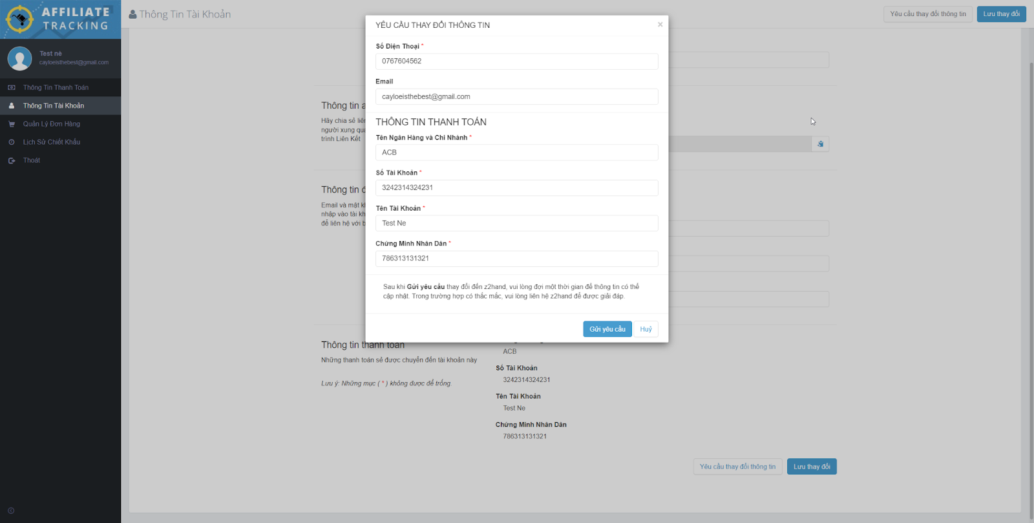Click the dialog title YÊU CẦU THAY ĐỔI THÔNG TIN
This screenshot has height=523, width=1034.
[433, 25]
